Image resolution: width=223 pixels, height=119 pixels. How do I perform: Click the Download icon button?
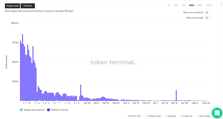coord(198,116)
